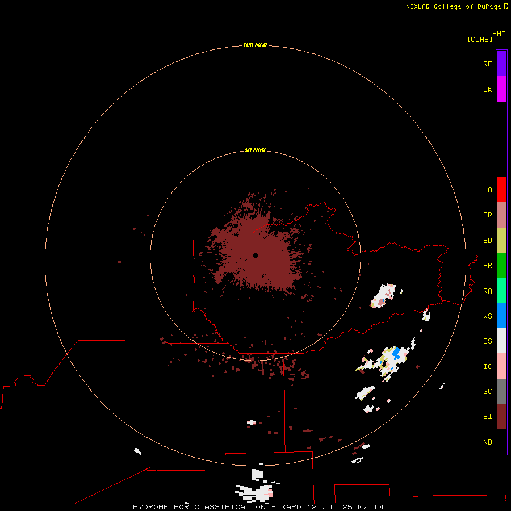Click the 50 NMI range ring label
Image resolution: width=511 pixels, height=511 pixels.
coord(255,150)
